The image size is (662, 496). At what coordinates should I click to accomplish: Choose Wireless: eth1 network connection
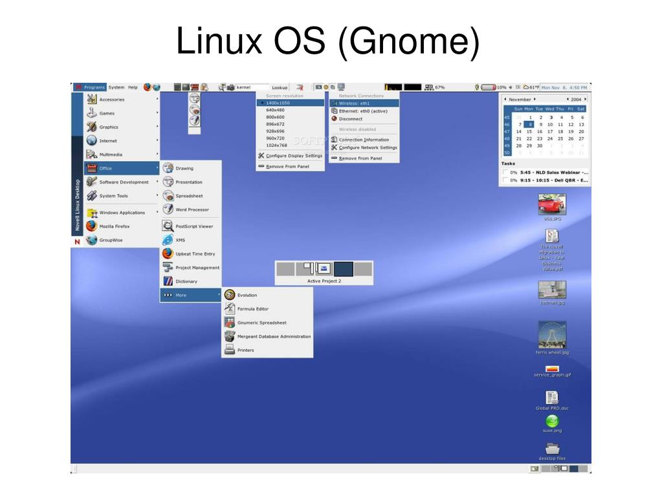coord(364,103)
